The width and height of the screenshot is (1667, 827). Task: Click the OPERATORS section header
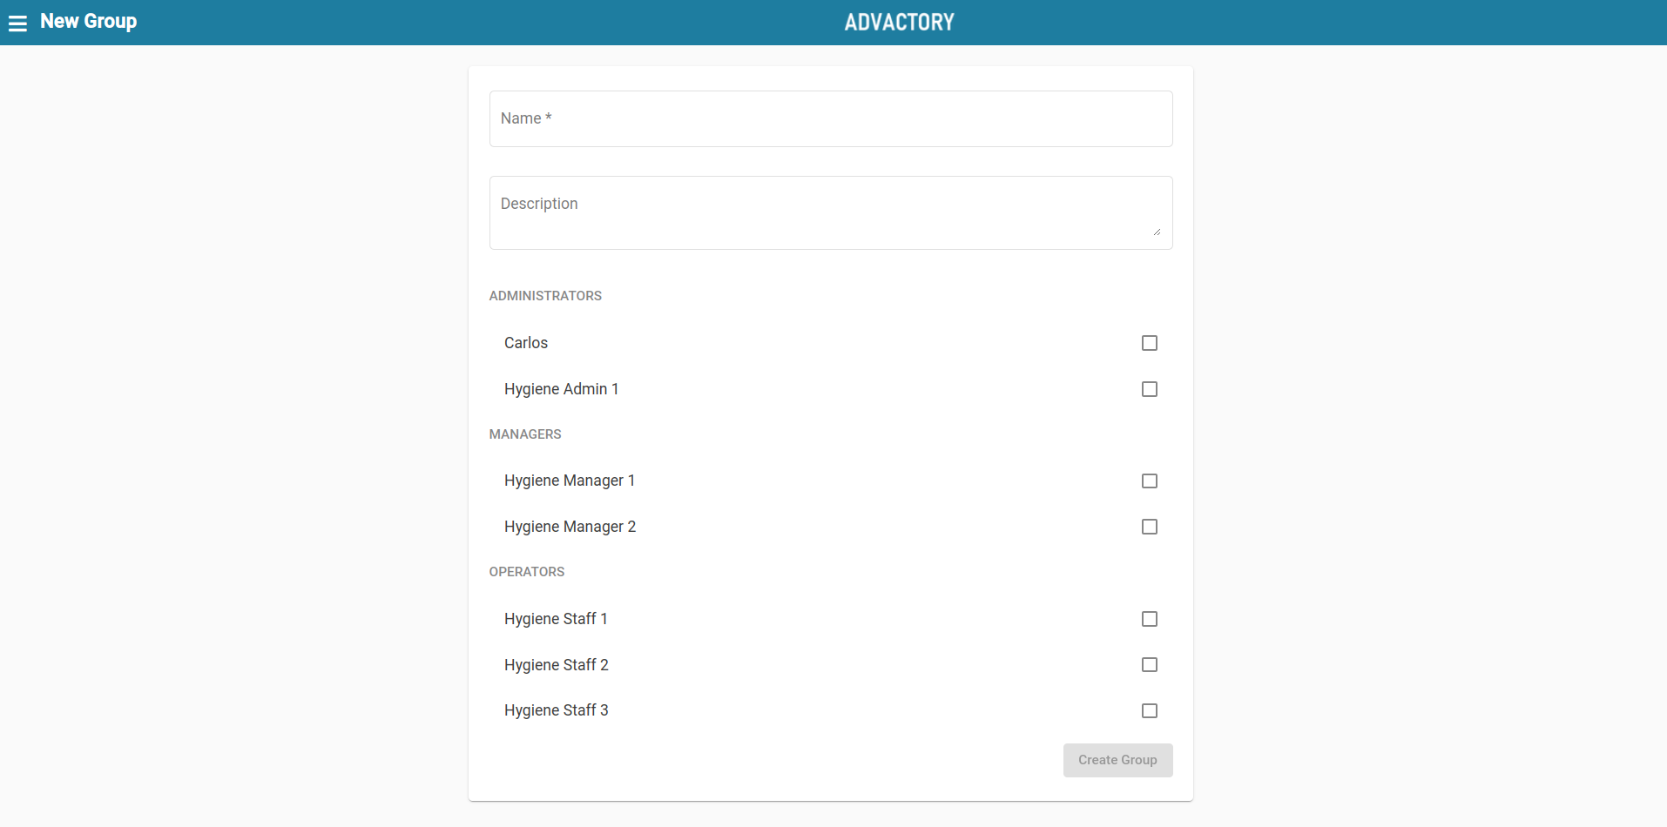click(527, 572)
